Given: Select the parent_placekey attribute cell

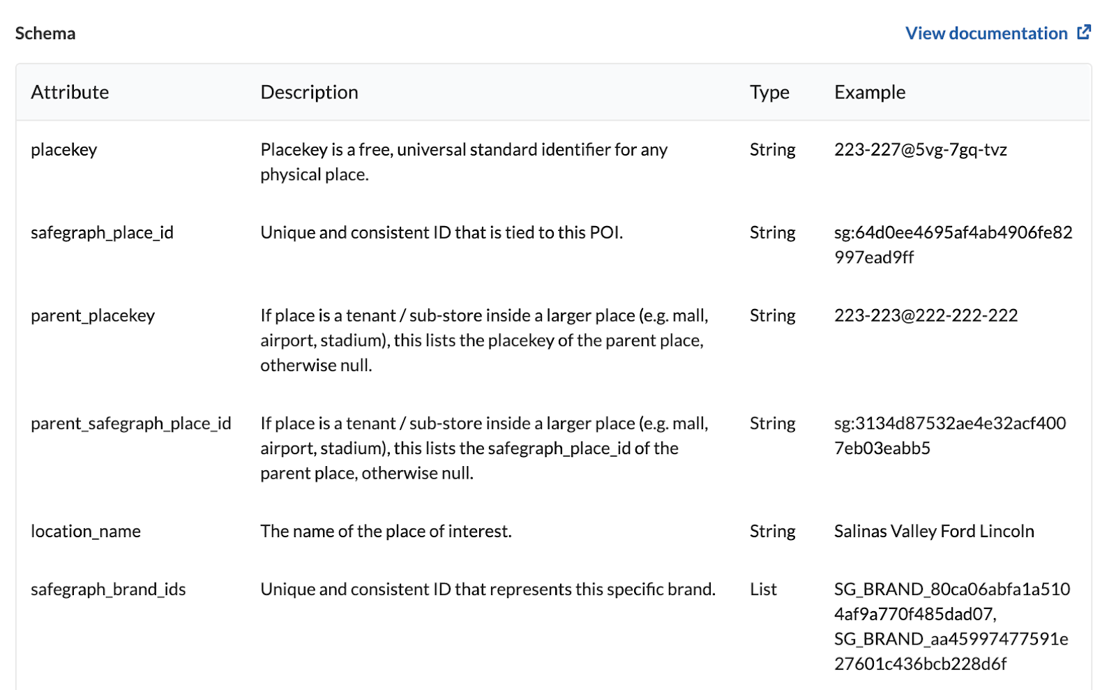Looking at the screenshot, I should click(93, 315).
